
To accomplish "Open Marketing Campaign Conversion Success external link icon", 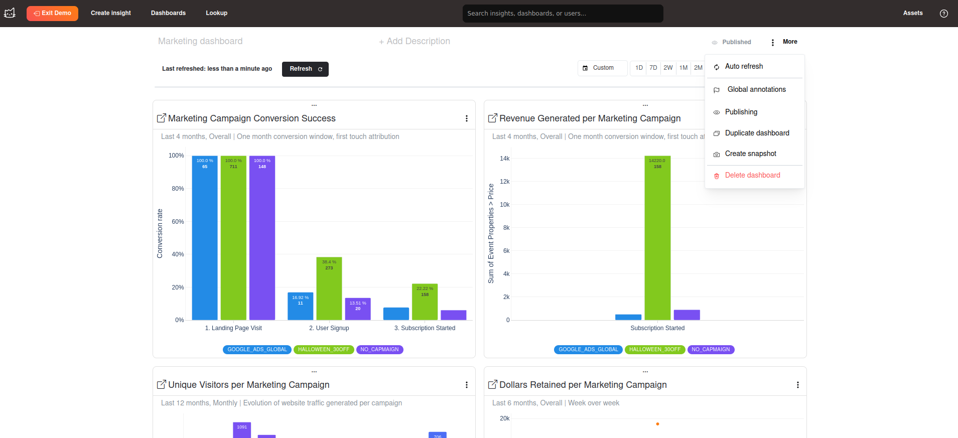I will pyautogui.click(x=162, y=118).
